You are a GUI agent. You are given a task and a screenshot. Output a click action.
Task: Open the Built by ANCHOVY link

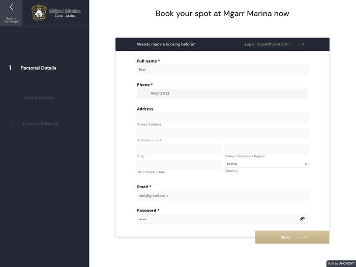click(x=341, y=263)
